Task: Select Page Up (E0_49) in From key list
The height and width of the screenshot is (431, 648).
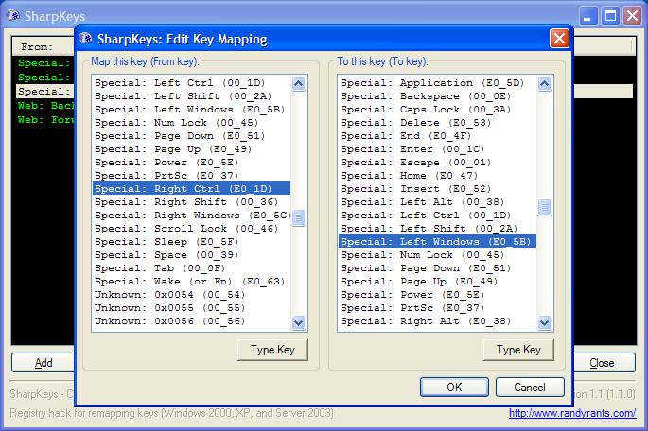Action: [191, 149]
